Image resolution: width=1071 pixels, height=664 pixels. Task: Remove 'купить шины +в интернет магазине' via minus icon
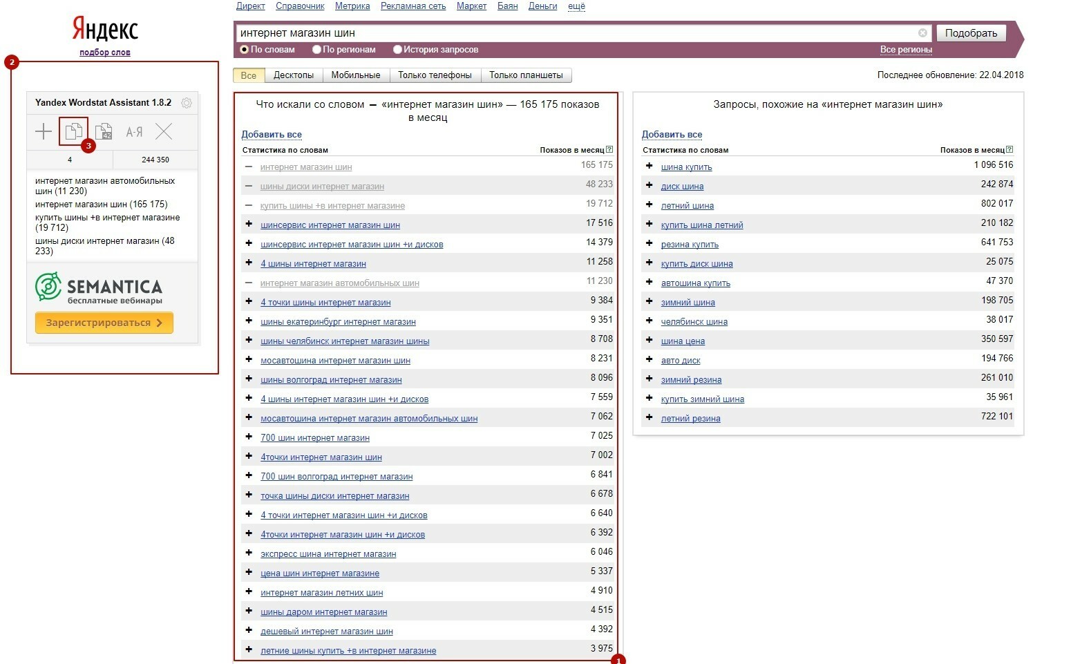(249, 205)
